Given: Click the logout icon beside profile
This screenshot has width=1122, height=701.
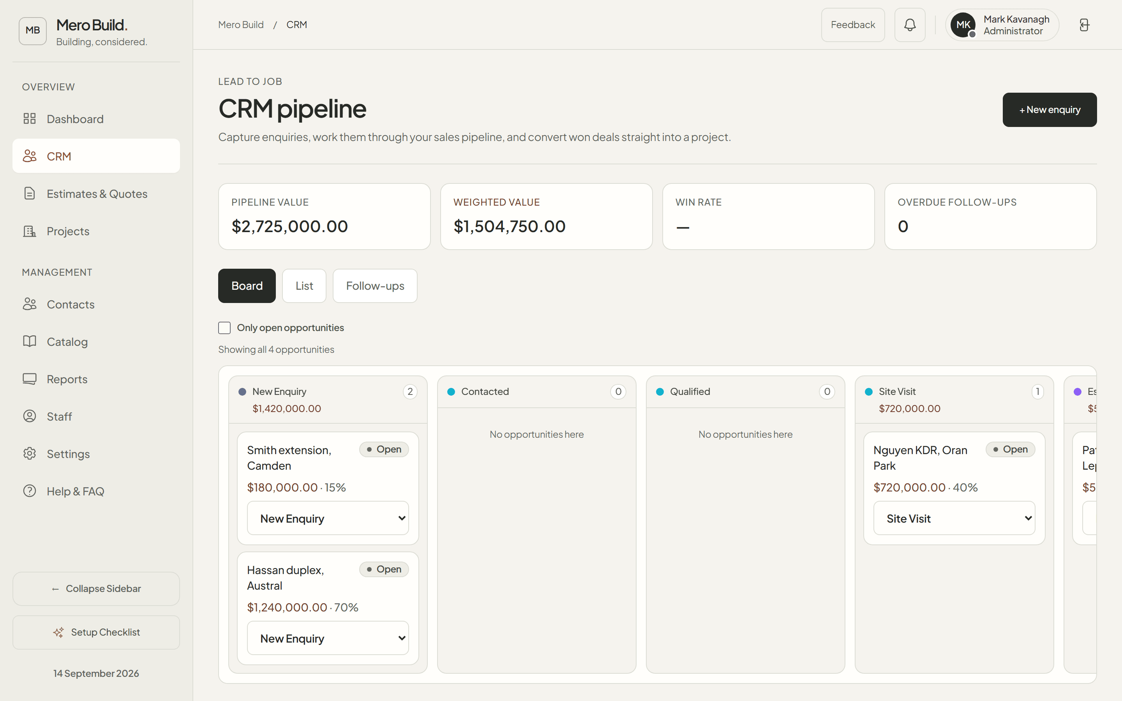Looking at the screenshot, I should 1084,25.
